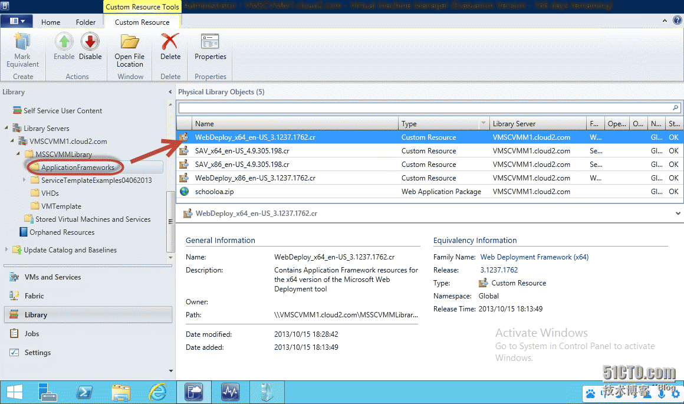Viewport: 684px width, 404px height.
Task: Expand Update Catalog and Baselines arrow
Action: click(x=6, y=249)
